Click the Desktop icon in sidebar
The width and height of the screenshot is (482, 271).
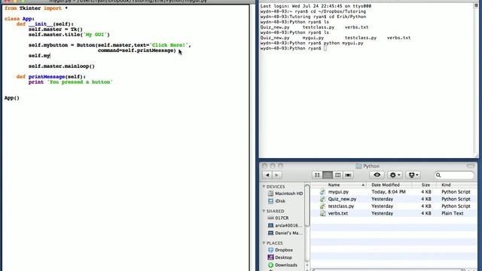(270, 257)
